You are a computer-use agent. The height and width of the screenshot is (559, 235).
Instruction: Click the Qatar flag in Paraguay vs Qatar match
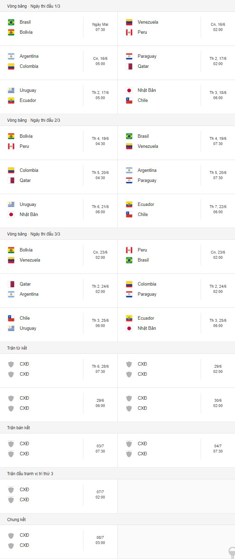pos(129,66)
